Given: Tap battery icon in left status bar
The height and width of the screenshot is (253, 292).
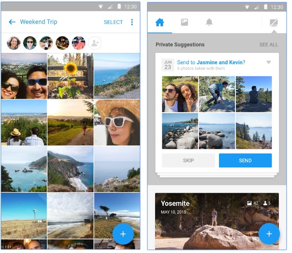Looking at the screenshot, I should [x=119, y=7].
